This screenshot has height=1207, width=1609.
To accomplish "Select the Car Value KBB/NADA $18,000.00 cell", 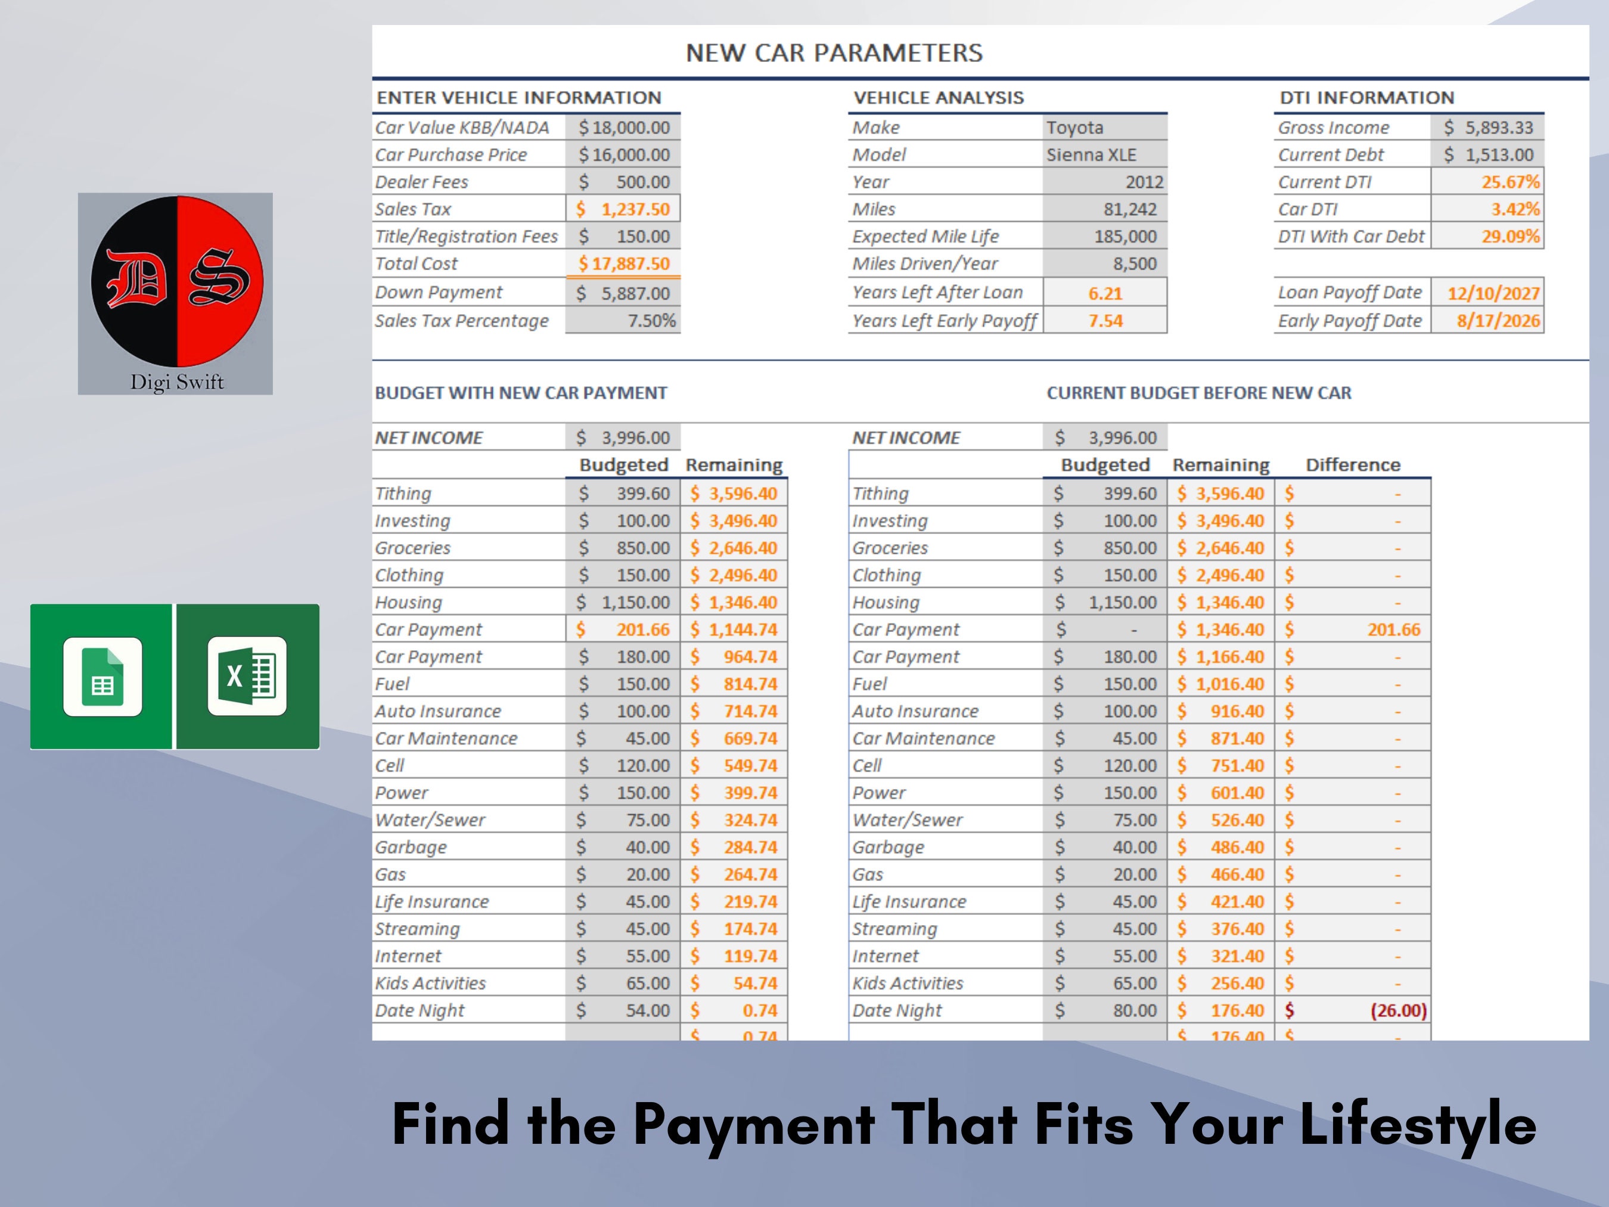I will click(623, 128).
